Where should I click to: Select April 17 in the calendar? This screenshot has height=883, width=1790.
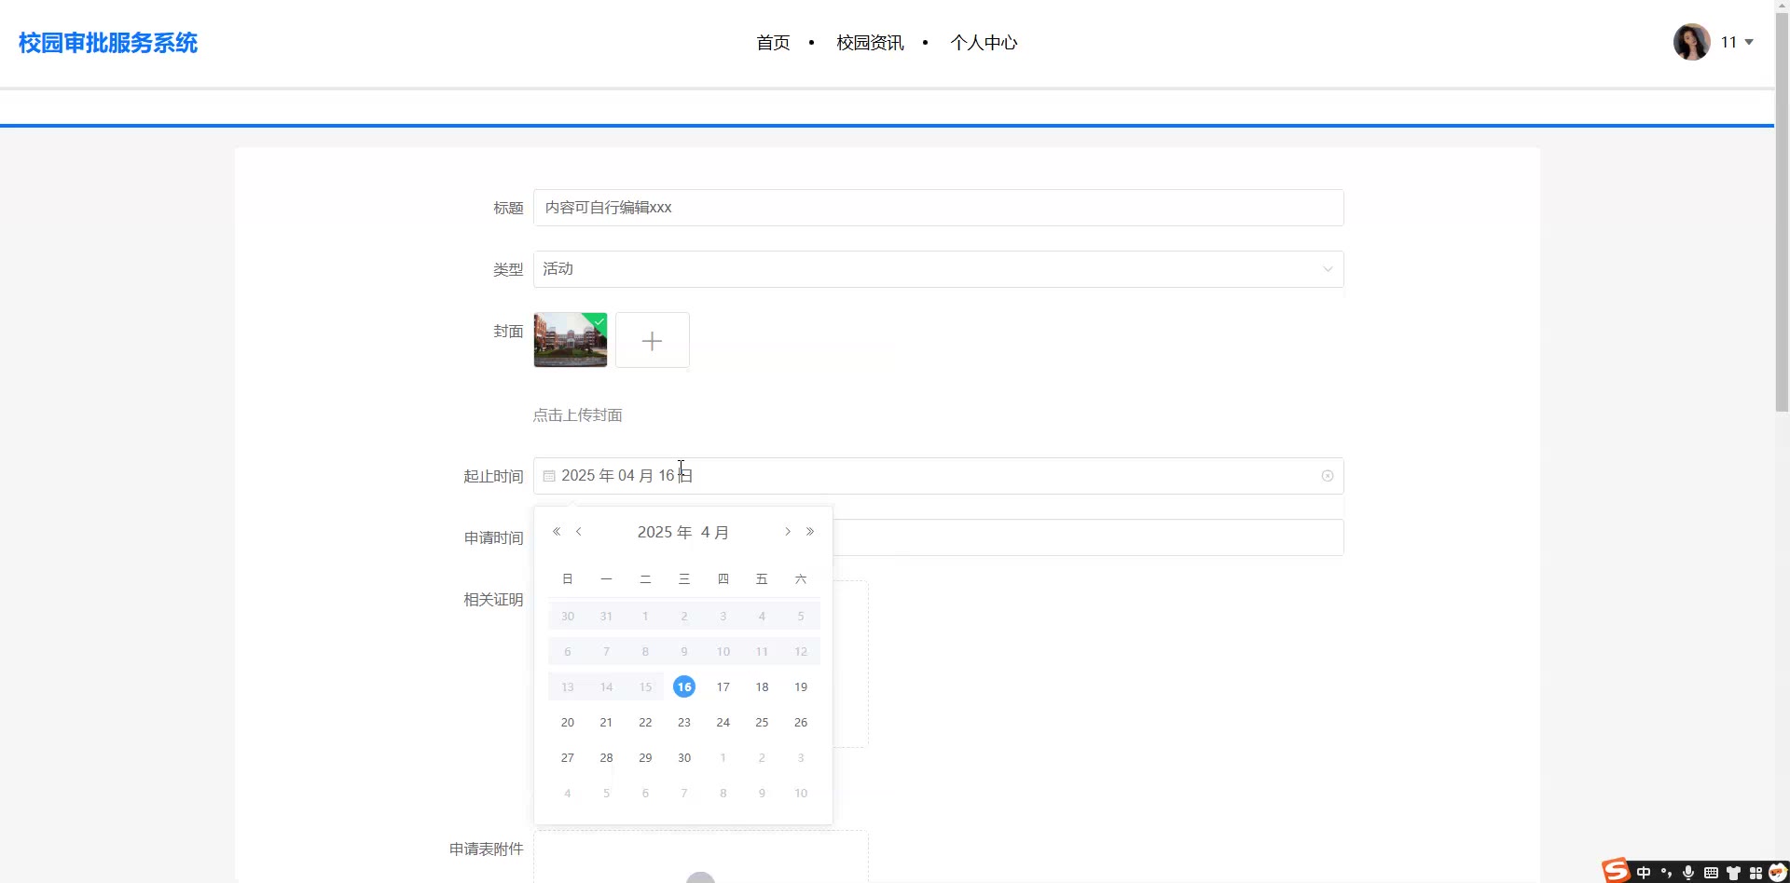(723, 687)
